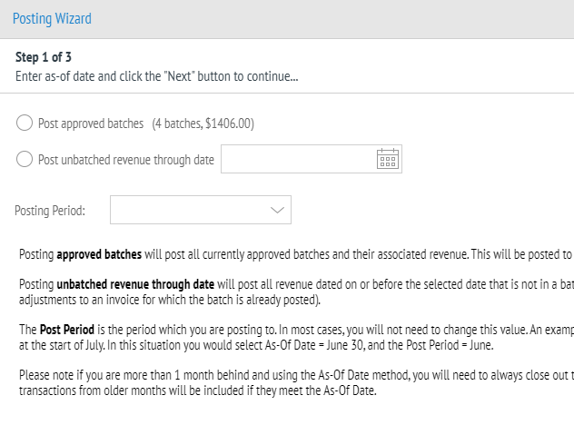This screenshot has width=574, height=425.
Task: Click the bold 'Post Period' text
Action: pos(67,330)
